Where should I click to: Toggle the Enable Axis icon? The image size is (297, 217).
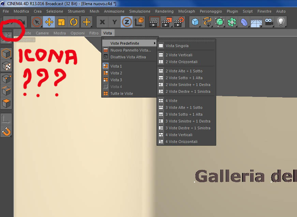pyautogui.click(x=6, y=119)
